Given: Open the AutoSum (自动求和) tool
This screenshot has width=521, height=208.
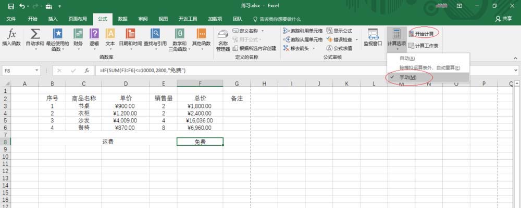Looking at the screenshot, I should point(35,37).
